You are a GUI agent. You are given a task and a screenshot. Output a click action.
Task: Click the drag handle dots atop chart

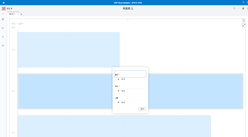[x=127, y=20]
